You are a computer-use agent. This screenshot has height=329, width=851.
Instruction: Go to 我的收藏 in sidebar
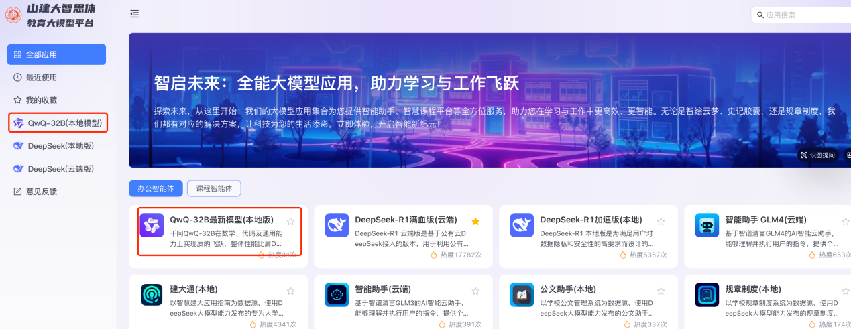(x=41, y=100)
